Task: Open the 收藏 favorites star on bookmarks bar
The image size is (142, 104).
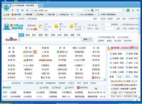Action: [6, 15]
